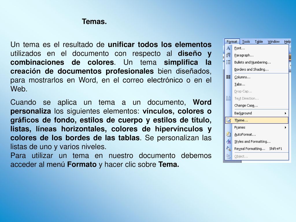This screenshot has height=222, width=296.
Task: Open the Tools menu
Action: coord(246,42)
